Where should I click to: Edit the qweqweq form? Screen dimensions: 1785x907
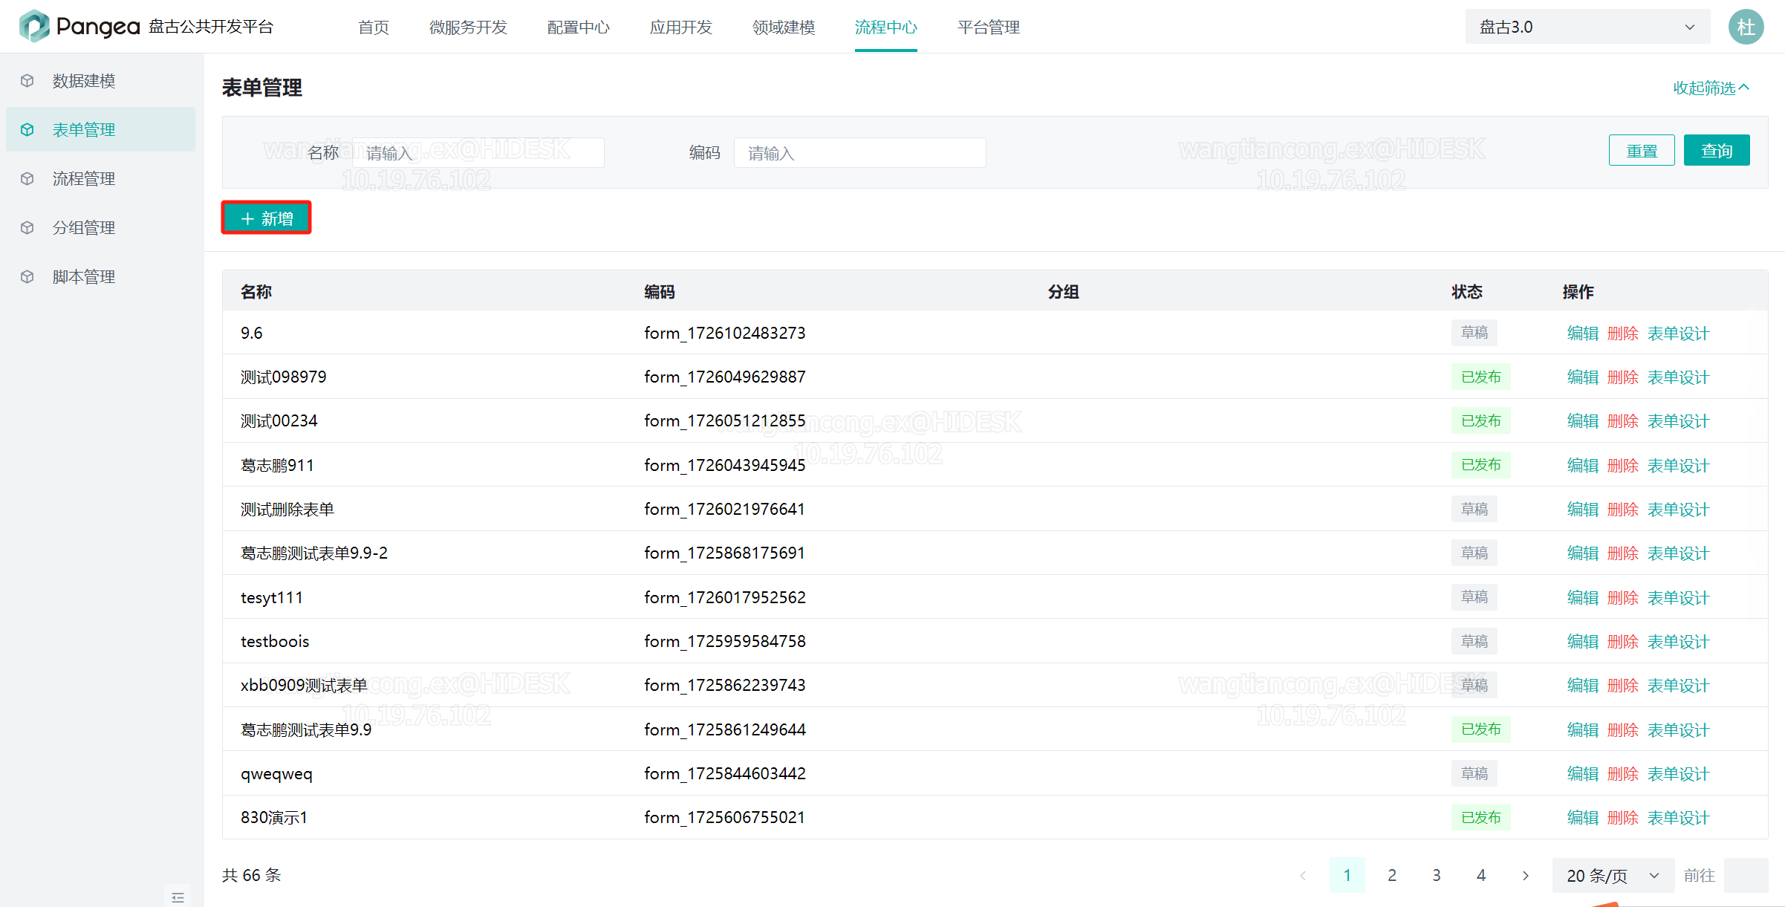tap(1582, 774)
